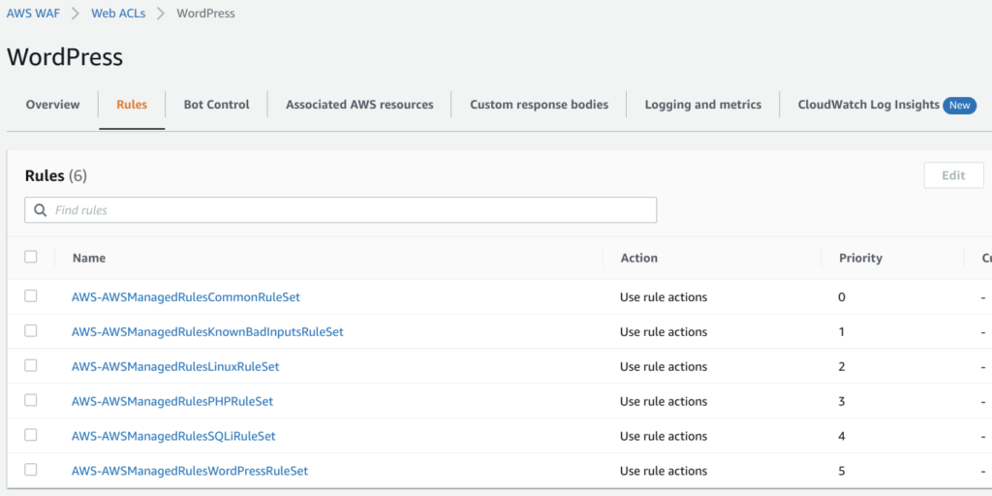992x496 pixels.
Task: Check the AWSManagedRulesCommonRuleSet row checkbox
Action: point(30,296)
